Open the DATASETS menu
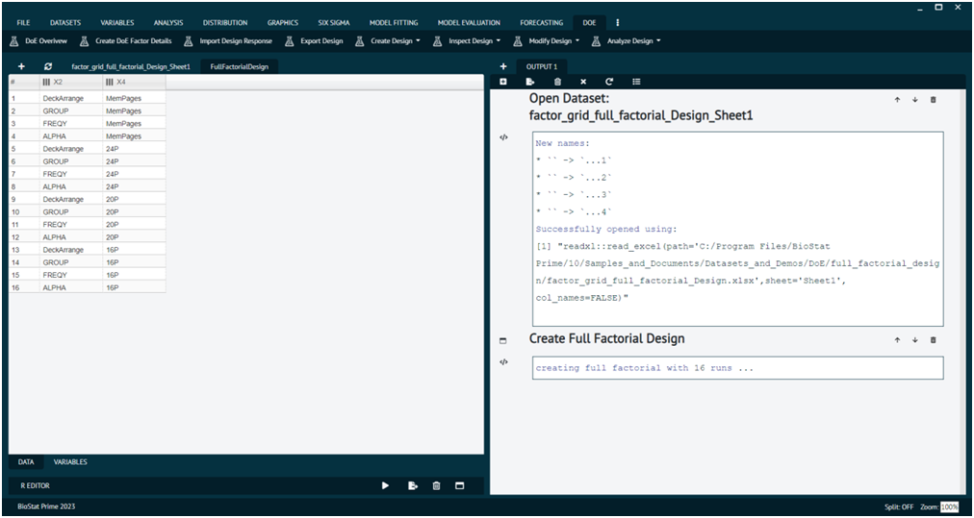 [x=65, y=22]
